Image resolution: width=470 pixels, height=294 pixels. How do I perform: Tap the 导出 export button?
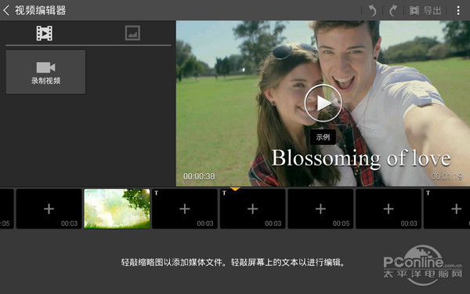click(425, 11)
